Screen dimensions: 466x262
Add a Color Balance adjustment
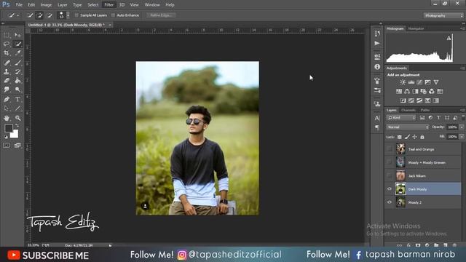[x=407, y=91]
